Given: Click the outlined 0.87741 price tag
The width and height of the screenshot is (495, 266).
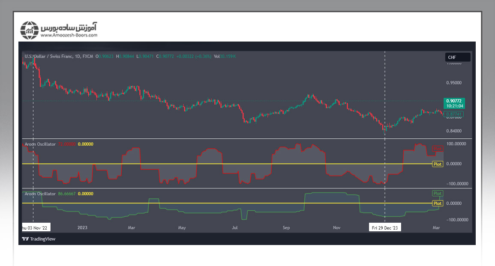Looking at the screenshot, I should pyautogui.click(x=454, y=114).
